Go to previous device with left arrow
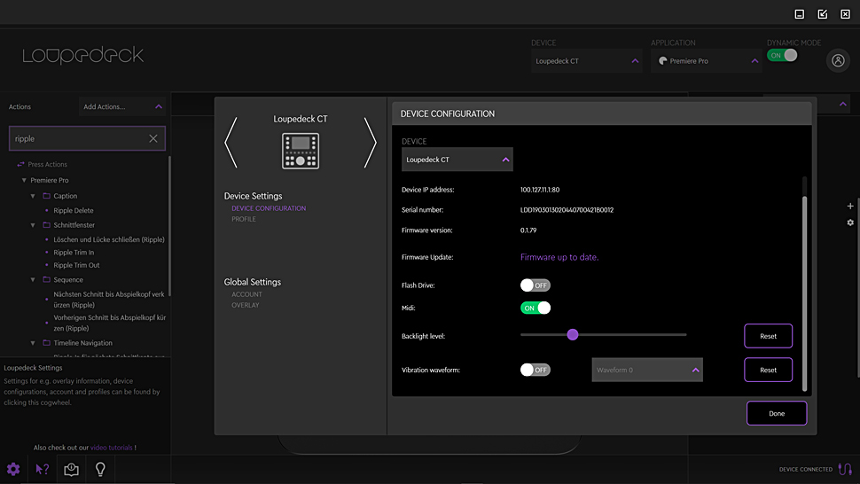This screenshot has width=860, height=484. (231, 143)
